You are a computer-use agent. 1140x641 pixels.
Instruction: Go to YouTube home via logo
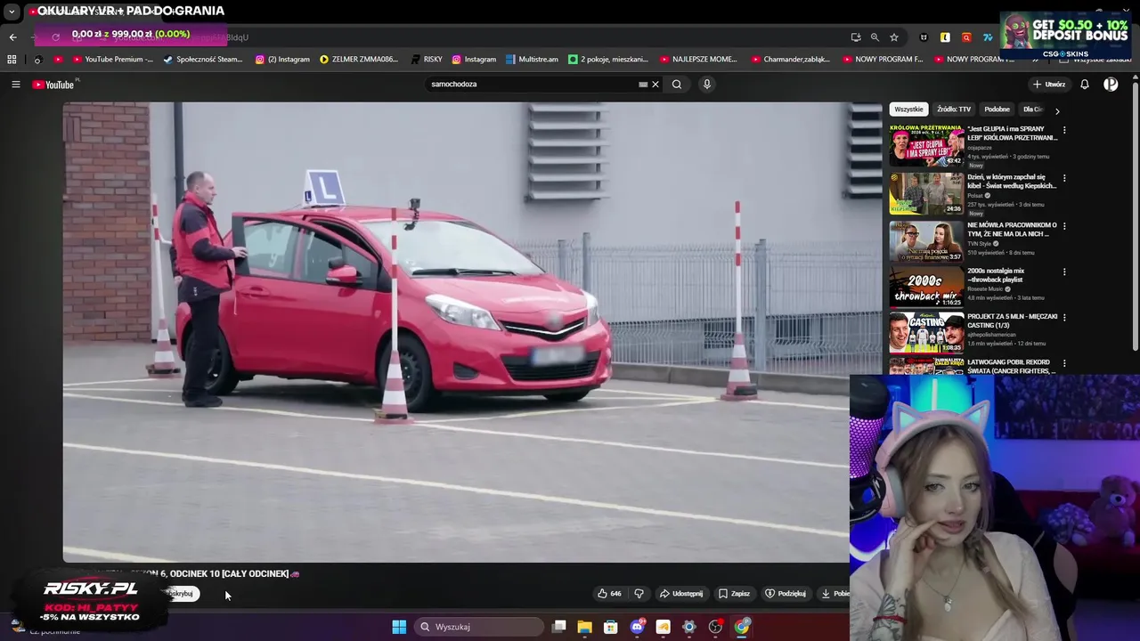[x=53, y=85]
